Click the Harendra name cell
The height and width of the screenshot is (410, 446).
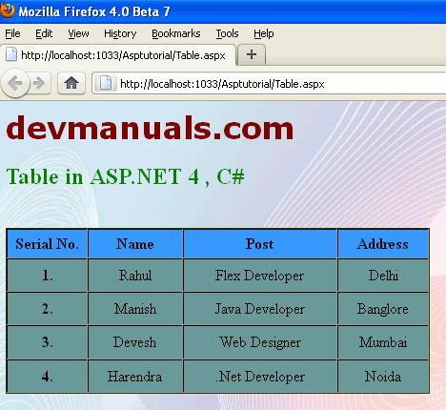pyautogui.click(x=135, y=377)
